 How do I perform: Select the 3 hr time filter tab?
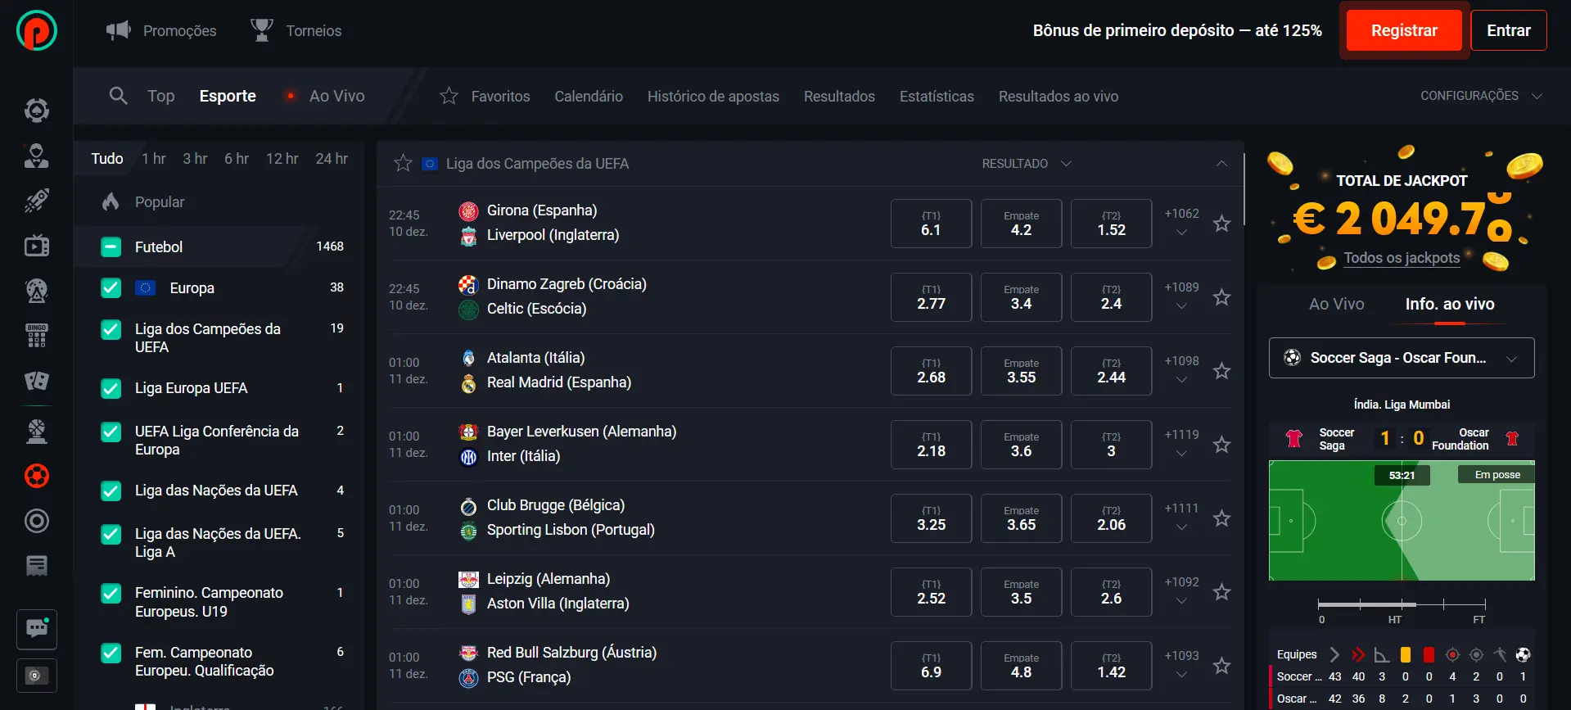tap(195, 159)
